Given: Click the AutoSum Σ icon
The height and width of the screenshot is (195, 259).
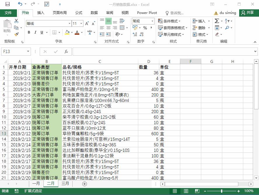Looking at the screenshot, I should coord(217,21).
